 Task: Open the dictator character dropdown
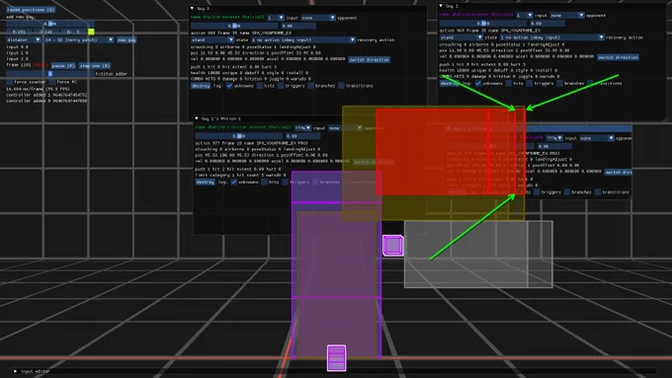point(24,39)
